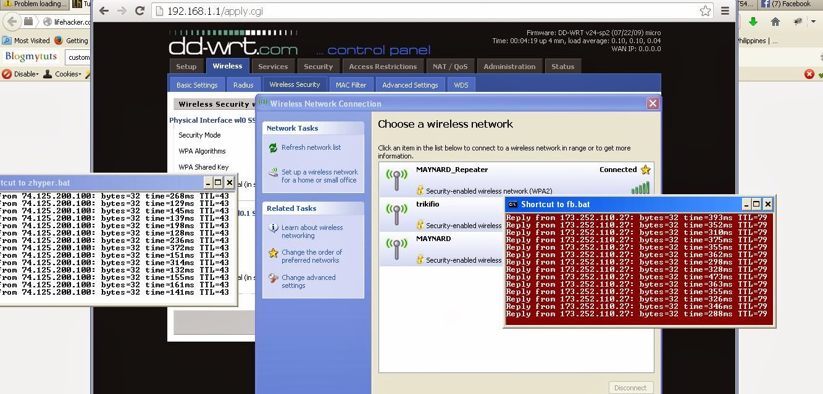Open the Security main tab

point(319,67)
